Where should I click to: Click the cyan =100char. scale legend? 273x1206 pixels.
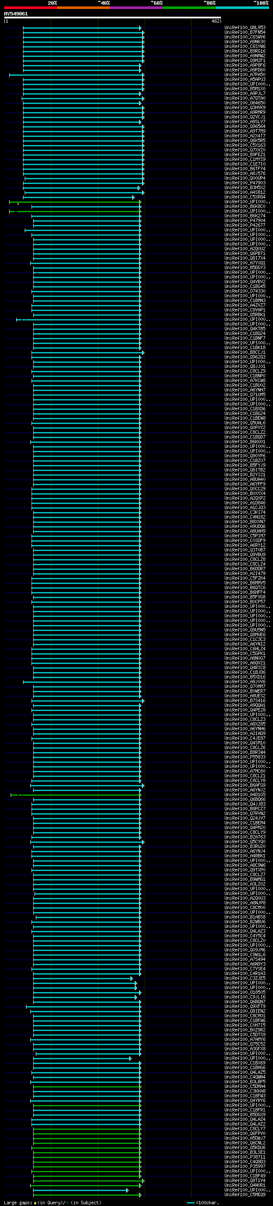(x=203, y=1202)
